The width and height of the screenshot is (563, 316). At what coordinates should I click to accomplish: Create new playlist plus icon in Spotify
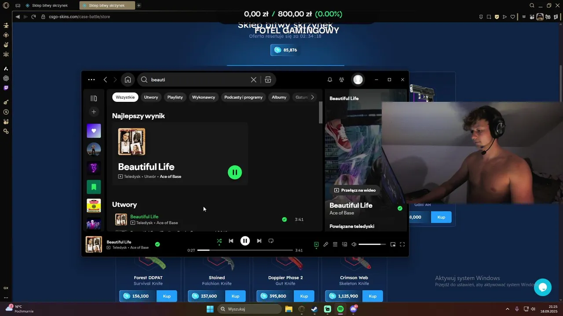click(x=94, y=112)
